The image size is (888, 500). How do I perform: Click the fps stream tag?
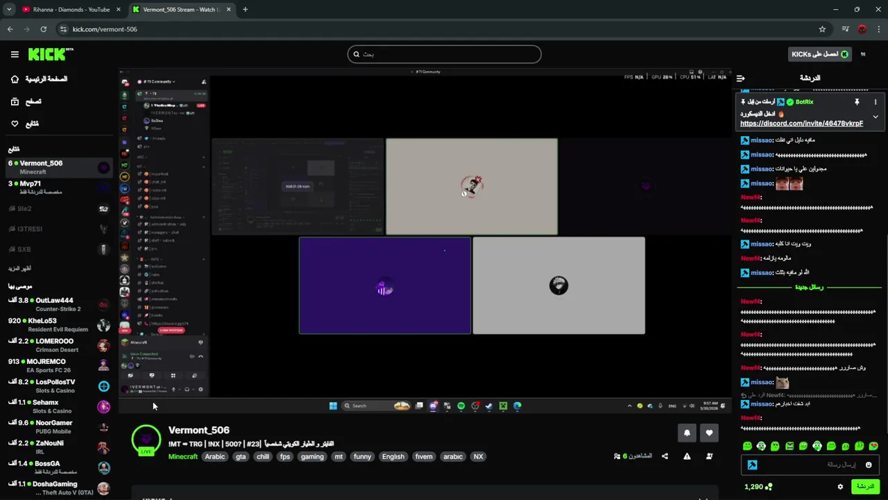click(x=285, y=456)
